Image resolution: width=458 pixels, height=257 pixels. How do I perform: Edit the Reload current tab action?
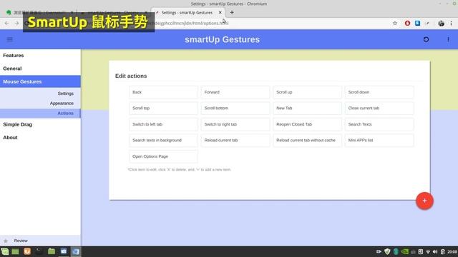pos(235,140)
